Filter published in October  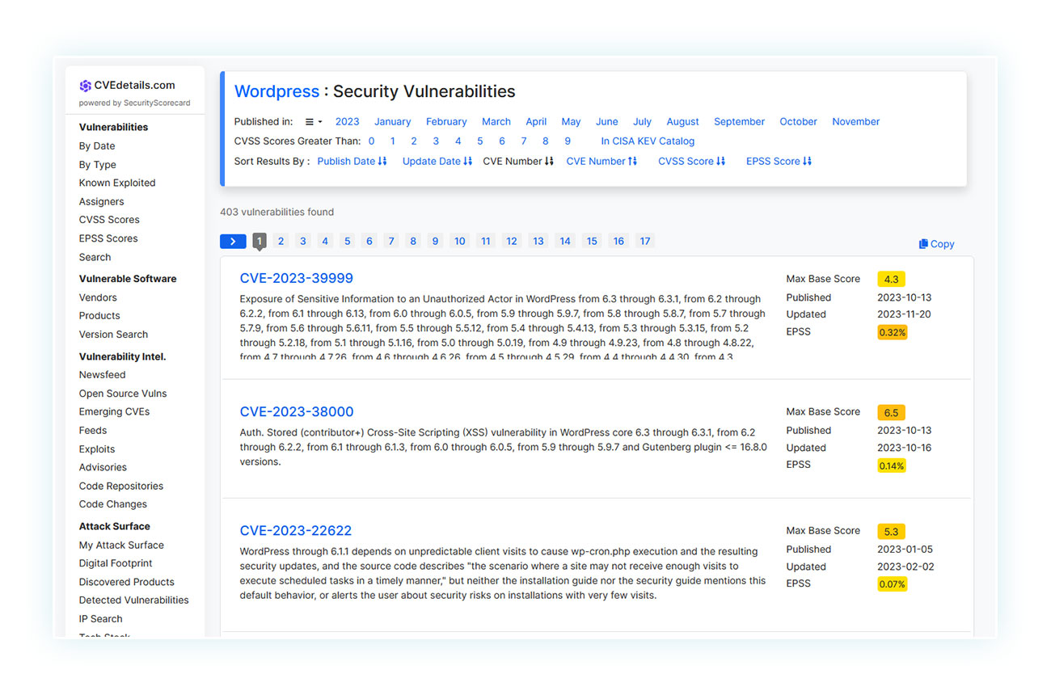798,122
